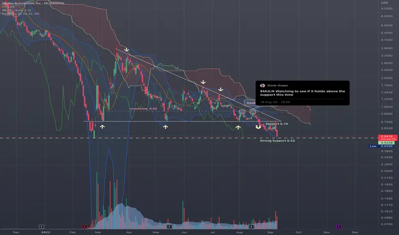Open the E marker between Aug and Sep
The width and height of the screenshot is (399, 235).
[251, 226]
